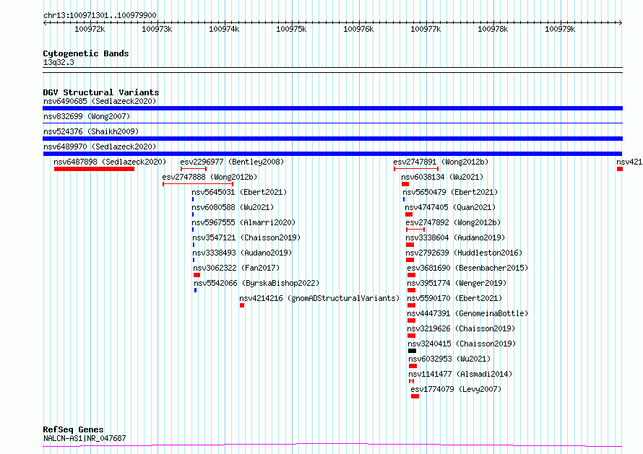
Task: Select the nsv6487898 (Sedlazeck2020) label
Action: [x=110, y=162]
